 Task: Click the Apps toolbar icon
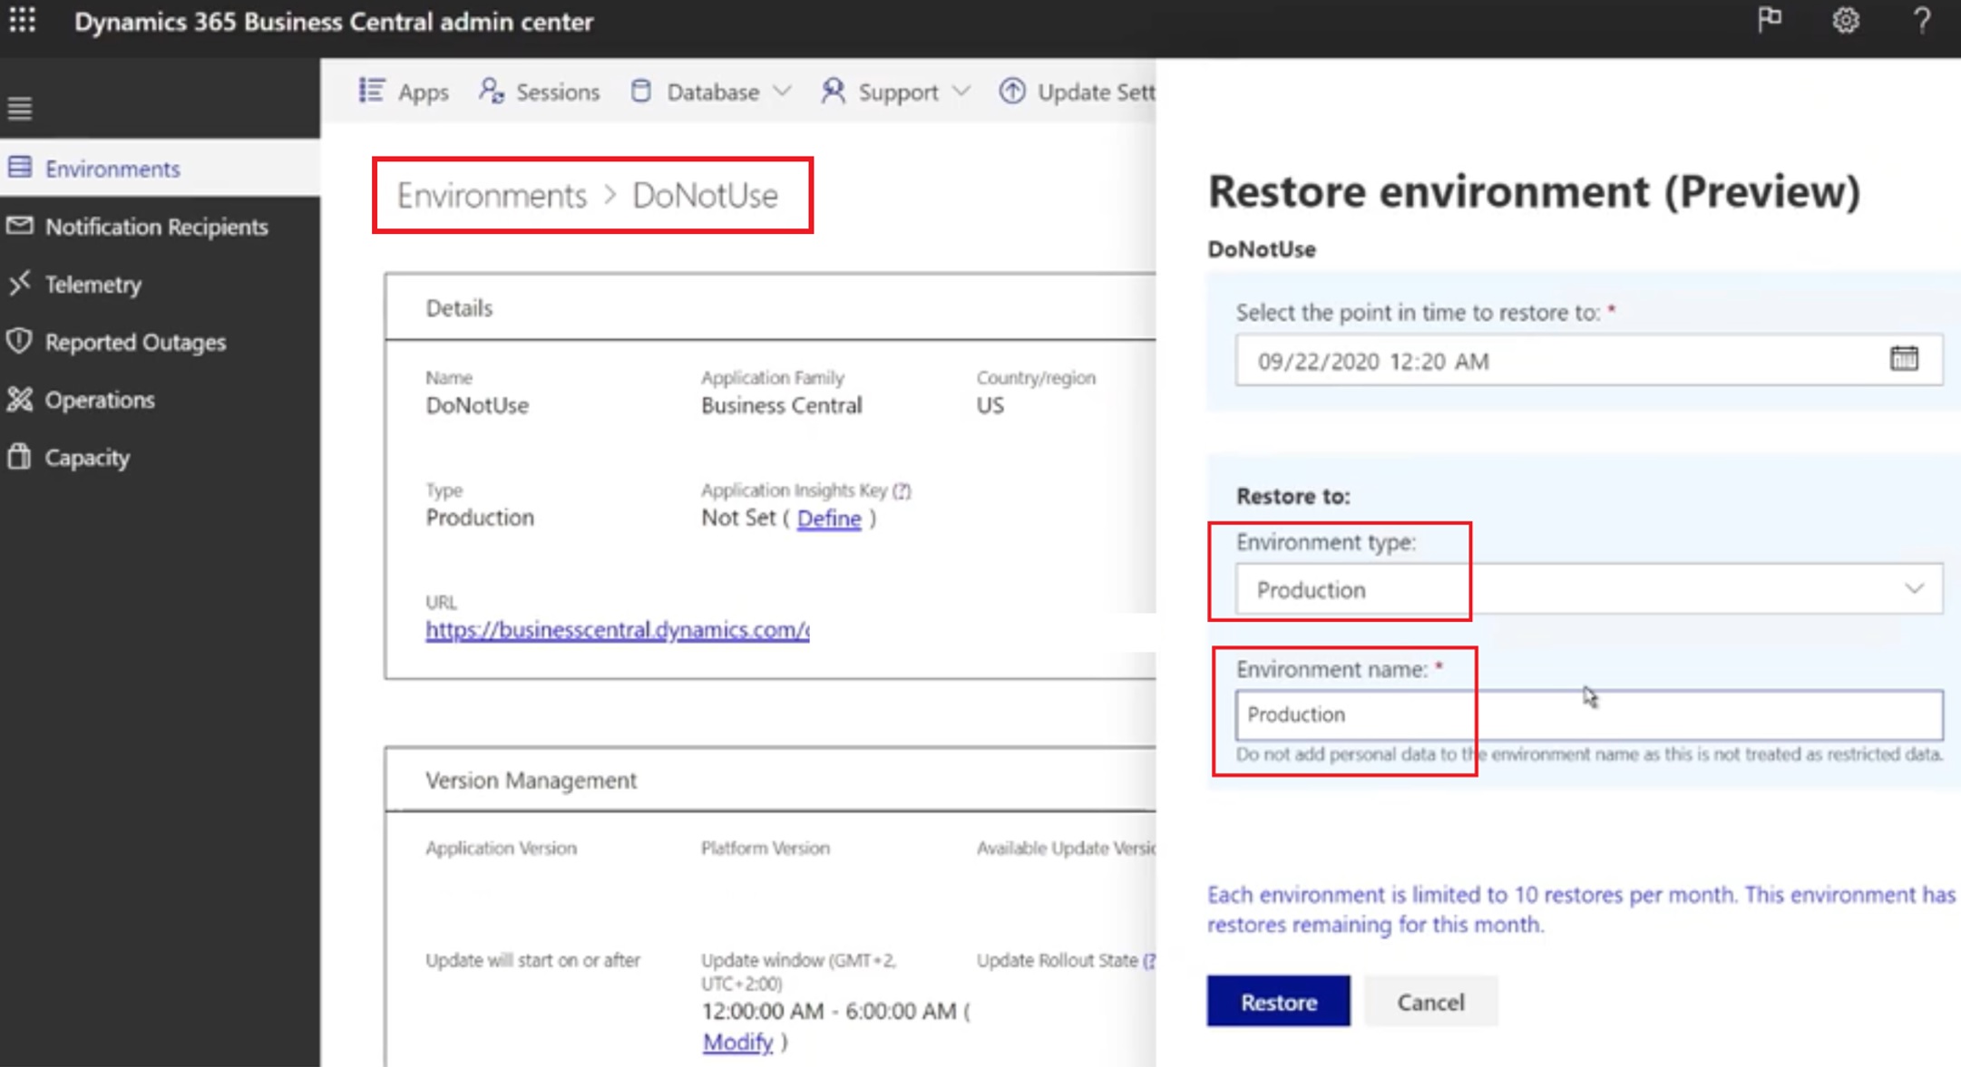pos(372,91)
